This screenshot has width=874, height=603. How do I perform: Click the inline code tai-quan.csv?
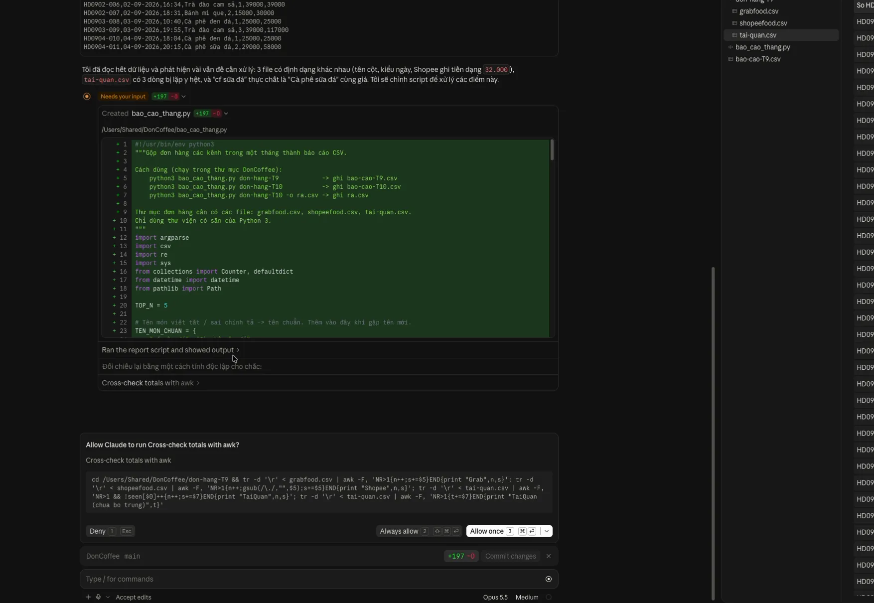[107, 80]
